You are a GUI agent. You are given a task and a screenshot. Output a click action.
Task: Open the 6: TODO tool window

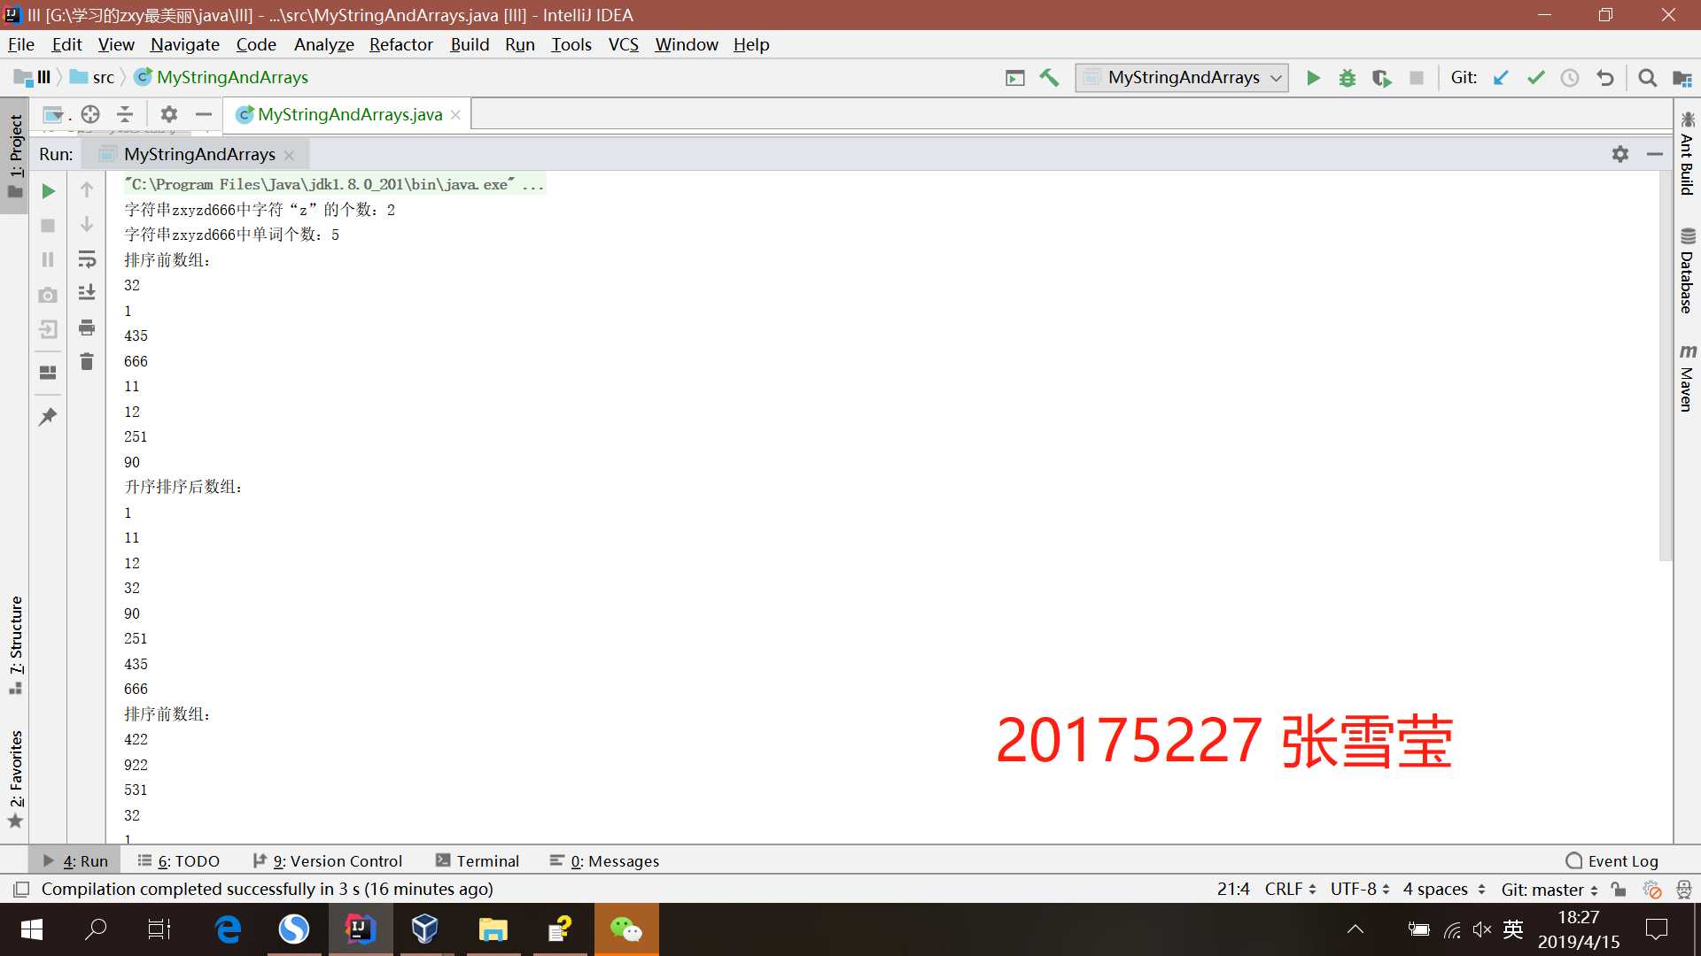tap(179, 860)
